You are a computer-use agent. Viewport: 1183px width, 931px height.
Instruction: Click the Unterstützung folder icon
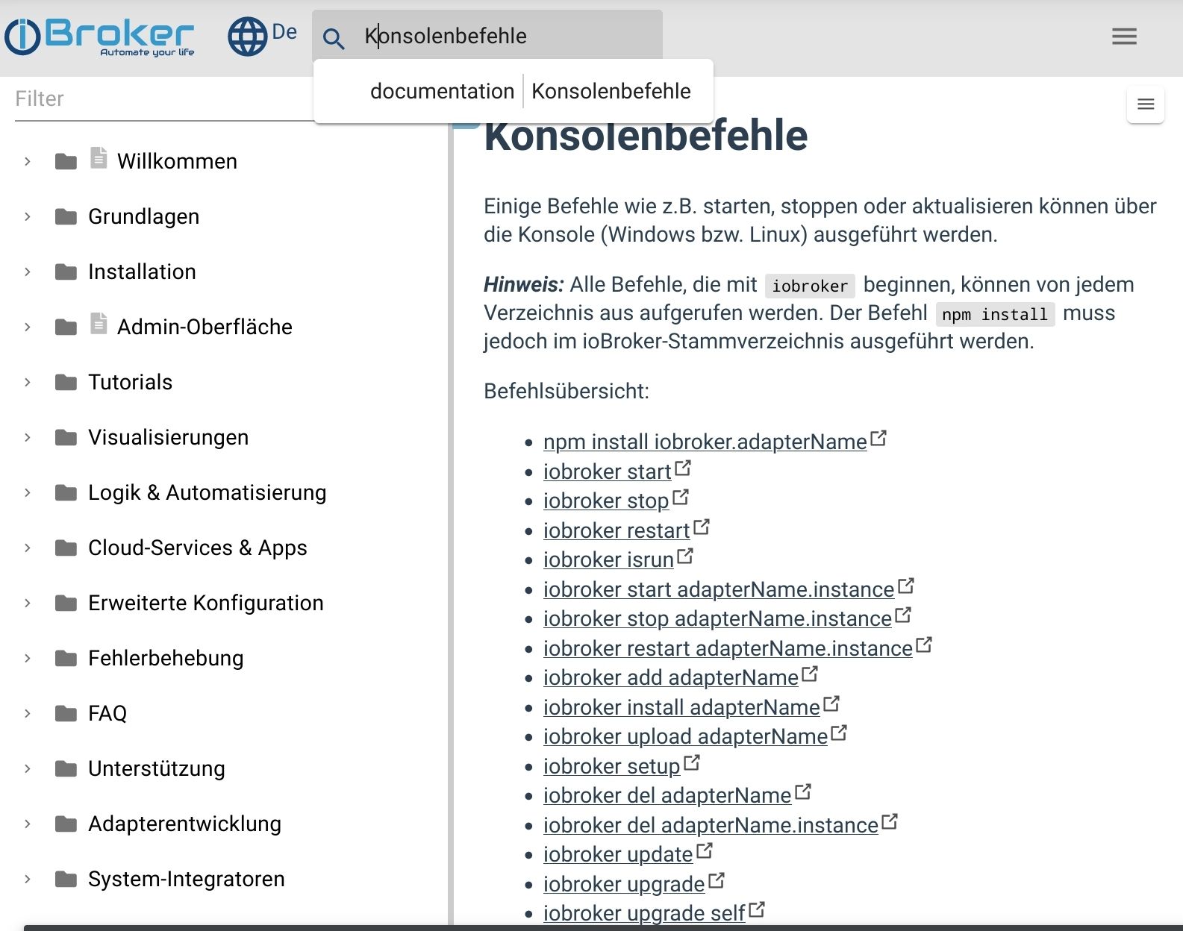coord(66,769)
